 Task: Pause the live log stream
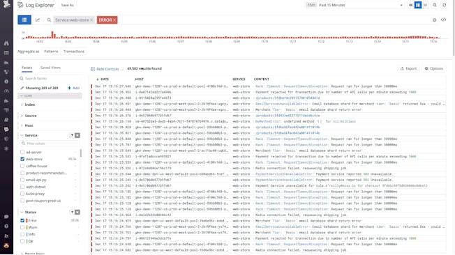point(418,5)
